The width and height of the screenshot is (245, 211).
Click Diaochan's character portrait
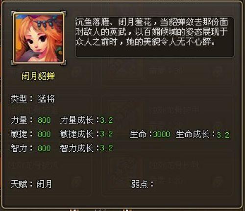39,38
